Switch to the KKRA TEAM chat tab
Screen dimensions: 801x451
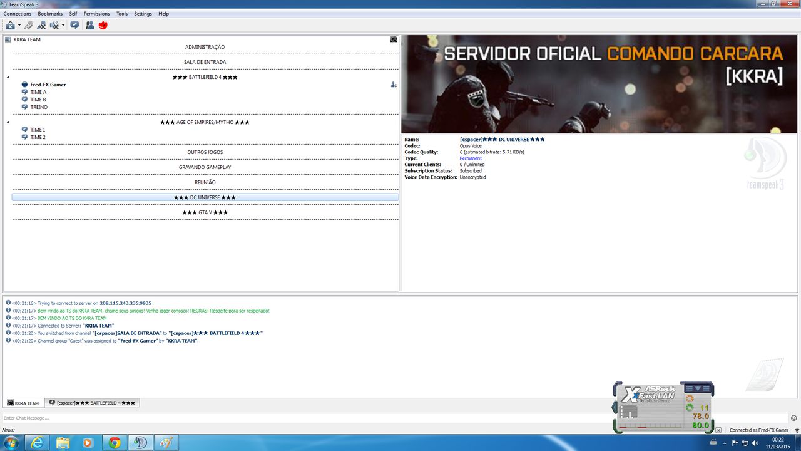pos(23,403)
